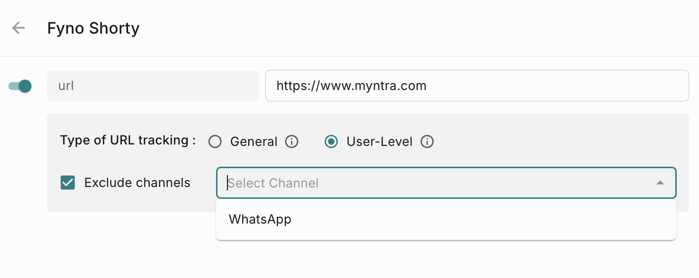Select the User-Level radio button circle
699x278 pixels.
[x=331, y=142]
